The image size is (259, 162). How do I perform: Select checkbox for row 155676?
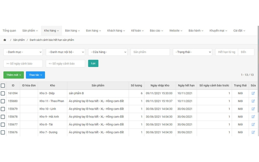point(3,133)
